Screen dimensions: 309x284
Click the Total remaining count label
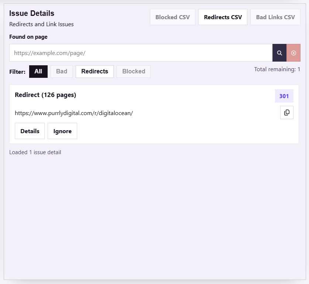277,69
